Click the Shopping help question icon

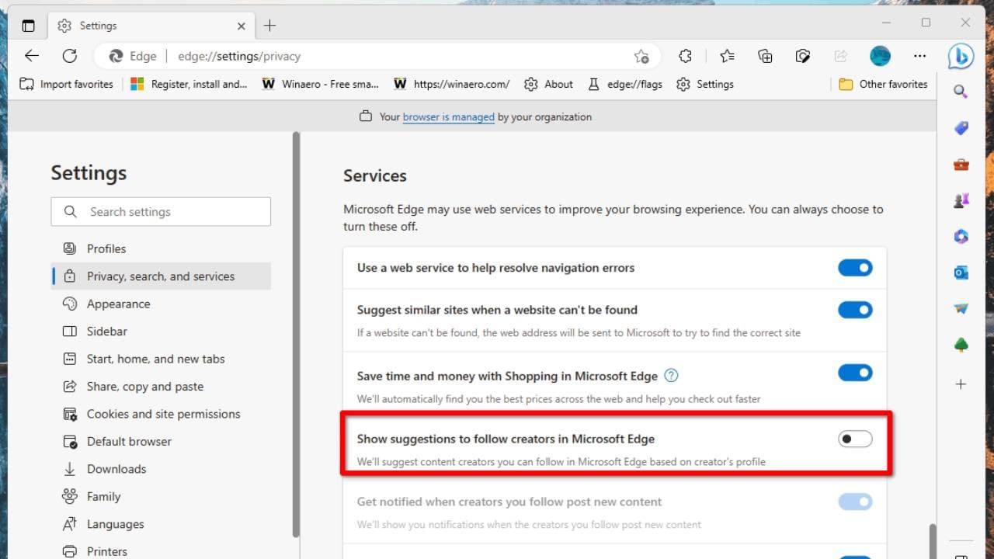(672, 376)
